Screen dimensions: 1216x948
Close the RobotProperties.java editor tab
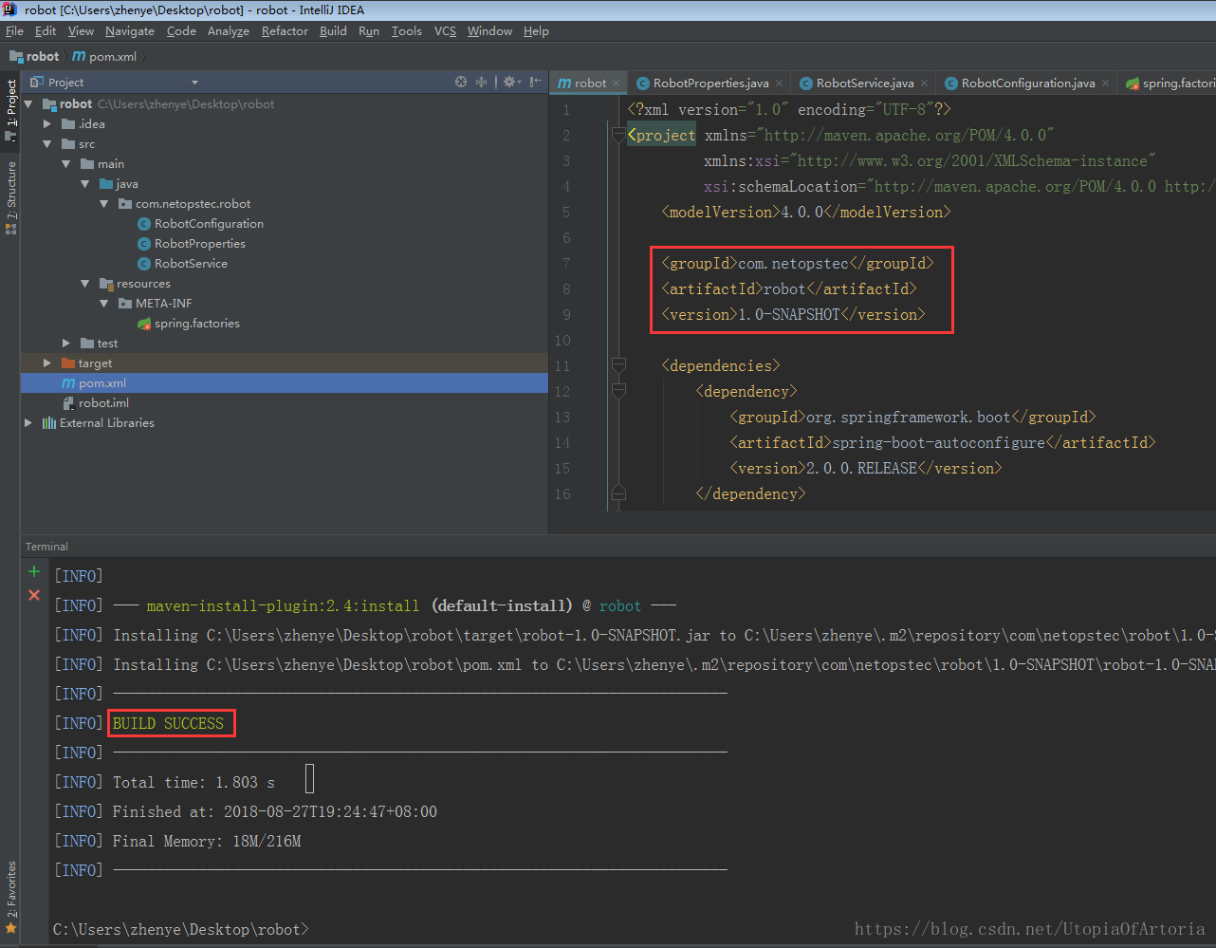pos(780,84)
